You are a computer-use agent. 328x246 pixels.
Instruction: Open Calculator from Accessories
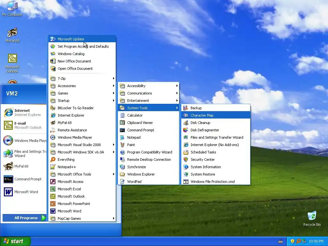[149, 115]
